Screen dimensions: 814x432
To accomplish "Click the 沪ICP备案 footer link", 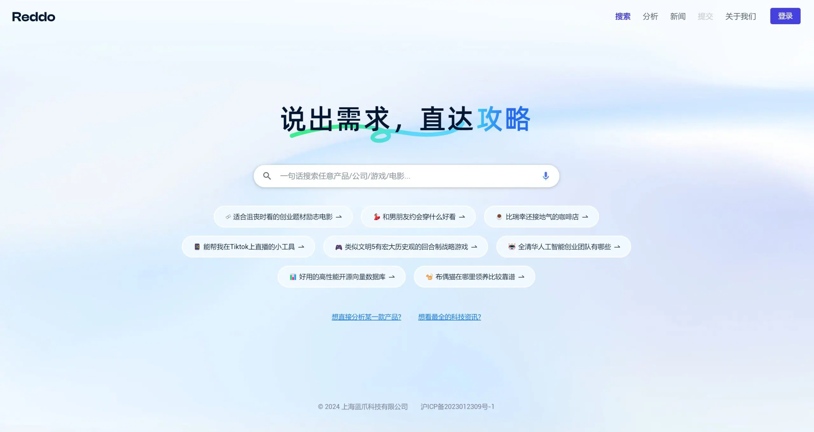I will pyautogui.click(x=457, y=406).
